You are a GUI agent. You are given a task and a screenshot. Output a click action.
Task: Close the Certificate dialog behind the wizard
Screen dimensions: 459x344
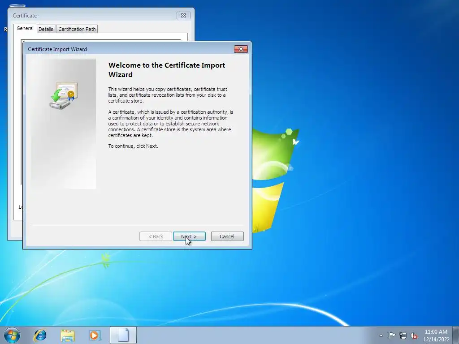click(183, 16)
